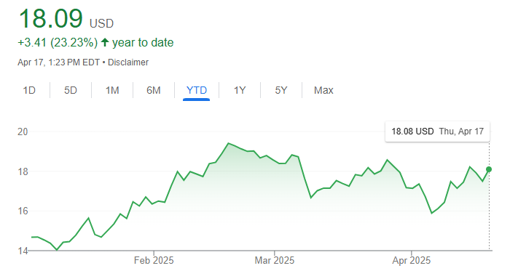The image size is (510, 271).
Task: Select the 1D time range tab
Action: (29, 90)
